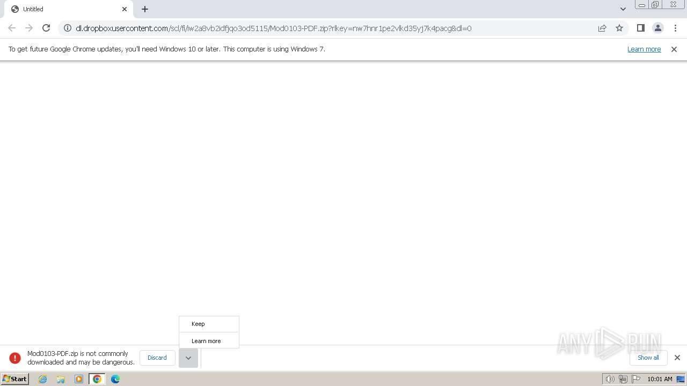Screen dimensions: 687x386
Task: Select the Untitled tab
Action: [x=69, y=9]
